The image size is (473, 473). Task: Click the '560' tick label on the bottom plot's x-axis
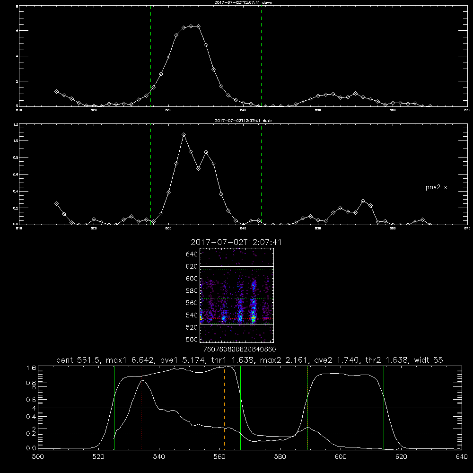click(219, 457)
